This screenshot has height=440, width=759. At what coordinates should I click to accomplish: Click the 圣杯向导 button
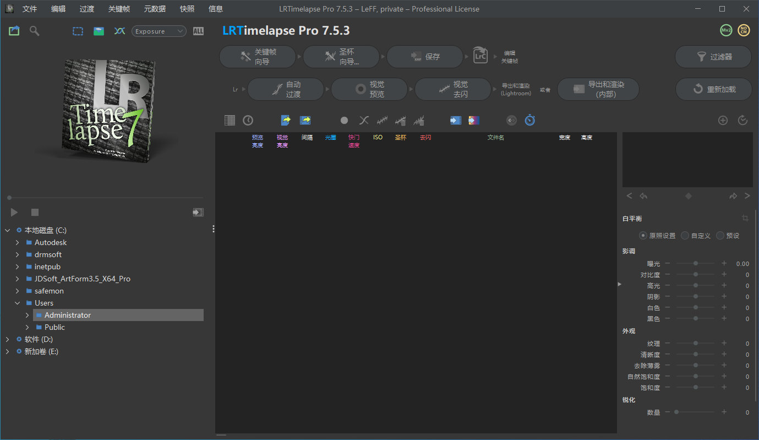[341, 57]
